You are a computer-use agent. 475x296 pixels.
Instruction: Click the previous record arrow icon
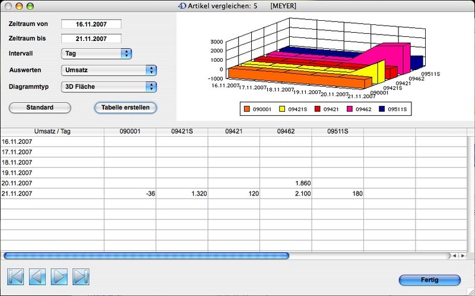pyautogui.click(x=37, y=276)
